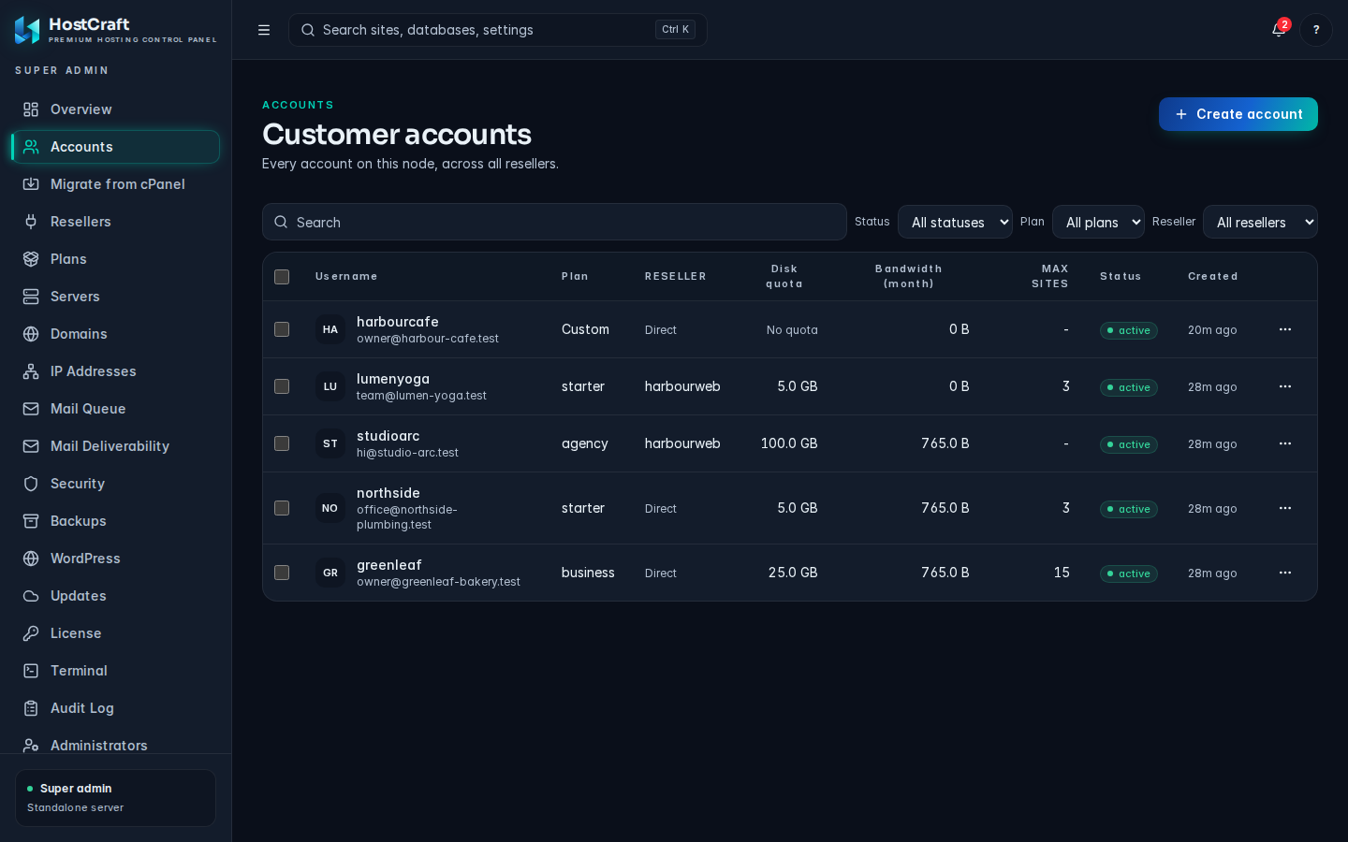
Task: Open the notifications bell
Action: click(x=1279, y=30)
